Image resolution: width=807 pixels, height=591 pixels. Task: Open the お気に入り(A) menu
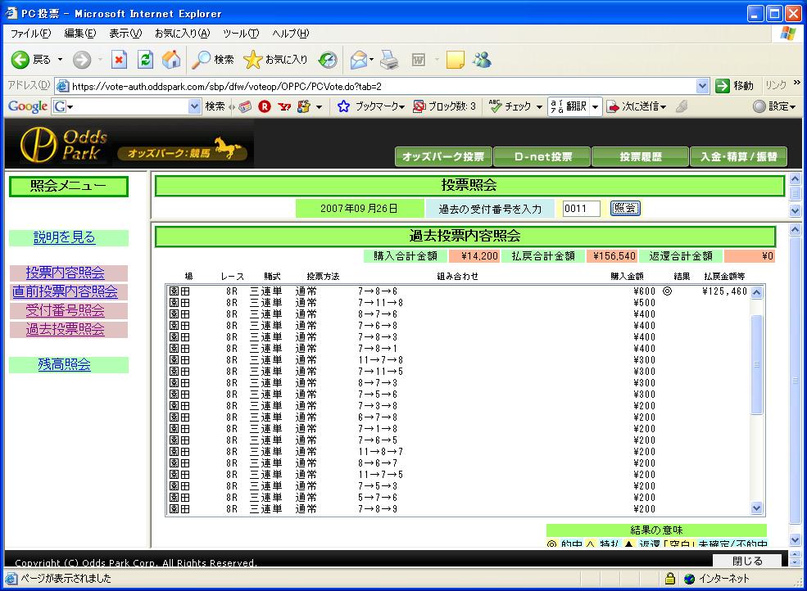click(182, 34)
